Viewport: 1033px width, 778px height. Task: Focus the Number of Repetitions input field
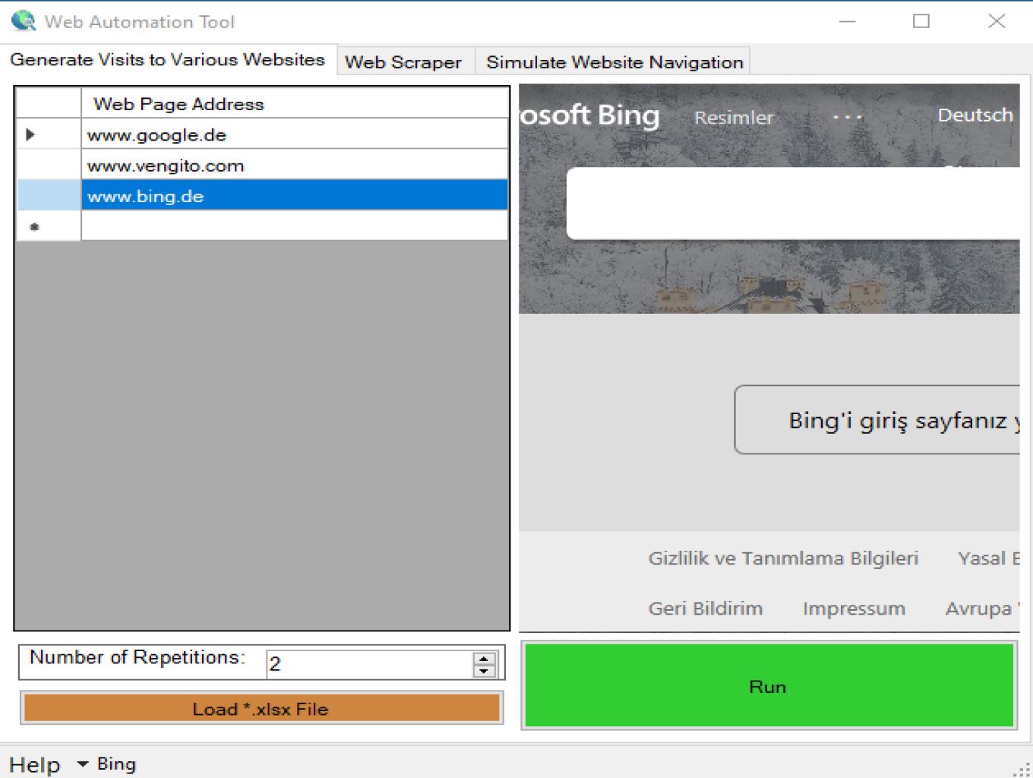pyautogui.click(x=370, y=664)
